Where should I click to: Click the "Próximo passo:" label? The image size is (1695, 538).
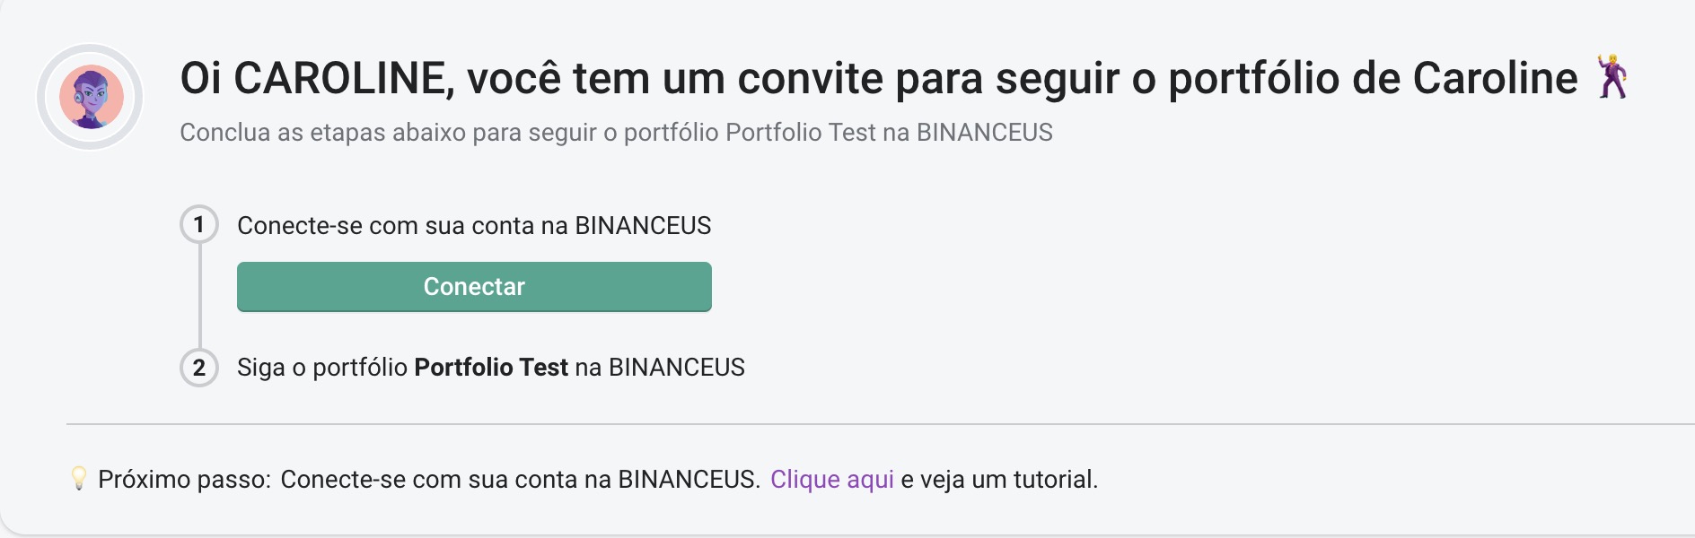coord(184,480)
